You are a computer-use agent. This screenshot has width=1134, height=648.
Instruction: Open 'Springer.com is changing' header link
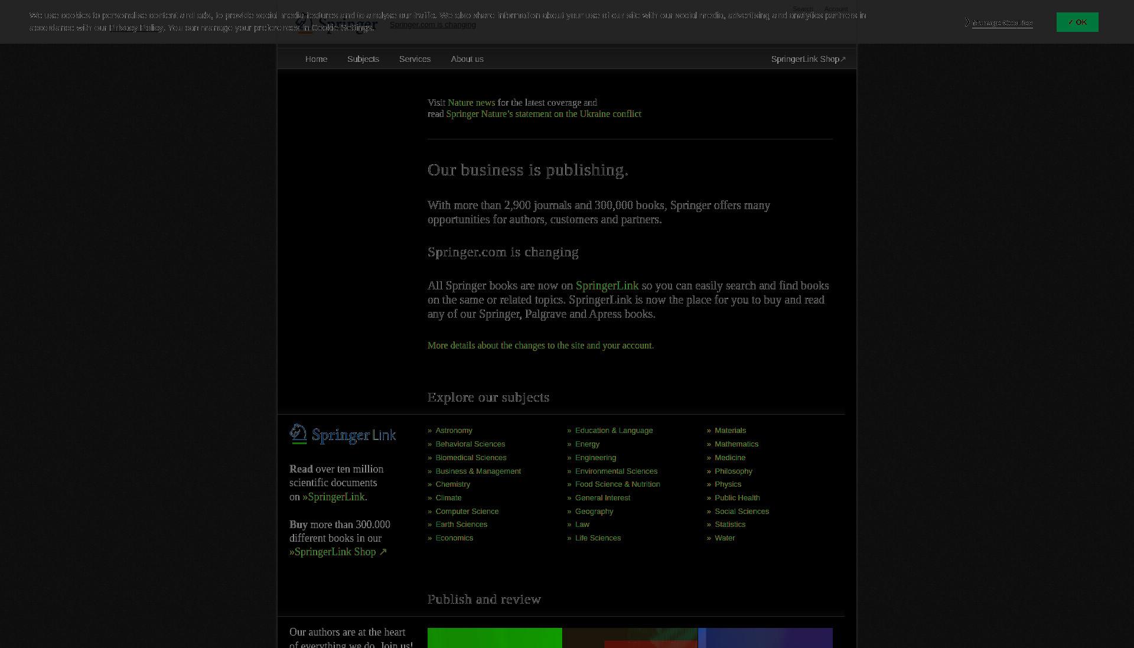tap(432, 25)
